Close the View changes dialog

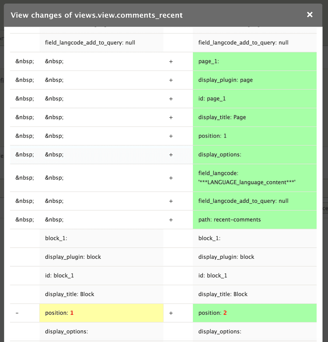(310, 14)
